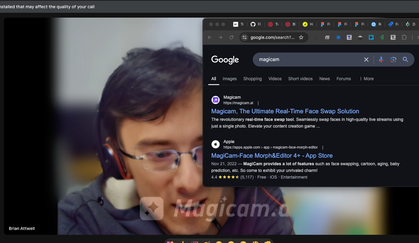Click the call quality warning banner text
Viewport: 419px width, 243px height.
[47, 7]
